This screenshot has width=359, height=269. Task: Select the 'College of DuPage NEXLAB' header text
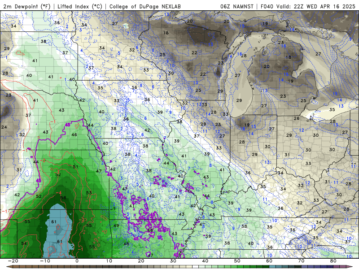point(145,6)
